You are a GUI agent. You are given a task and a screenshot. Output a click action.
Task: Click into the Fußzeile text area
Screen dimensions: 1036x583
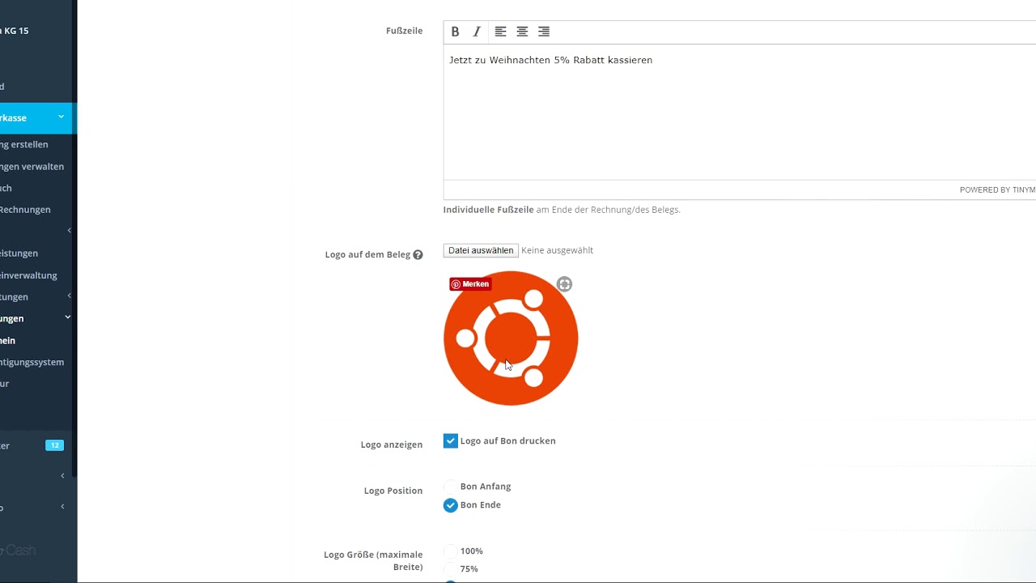tap(740, 112)
